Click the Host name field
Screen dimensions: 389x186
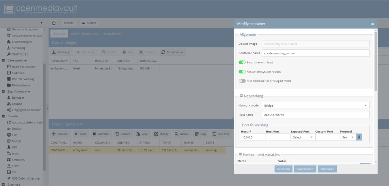tap(316, 115)
